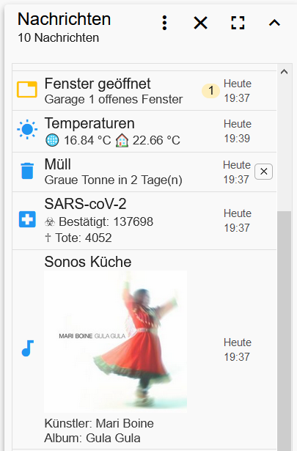Open the Mari Boine album cover
The height and width of the screenshot is (451, 297).
[116, 342]
